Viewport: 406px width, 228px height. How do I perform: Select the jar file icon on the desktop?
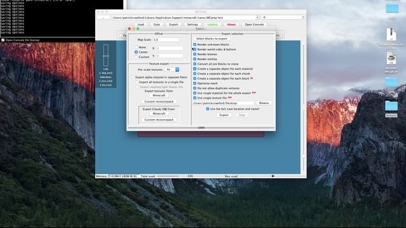click(391, 58)
